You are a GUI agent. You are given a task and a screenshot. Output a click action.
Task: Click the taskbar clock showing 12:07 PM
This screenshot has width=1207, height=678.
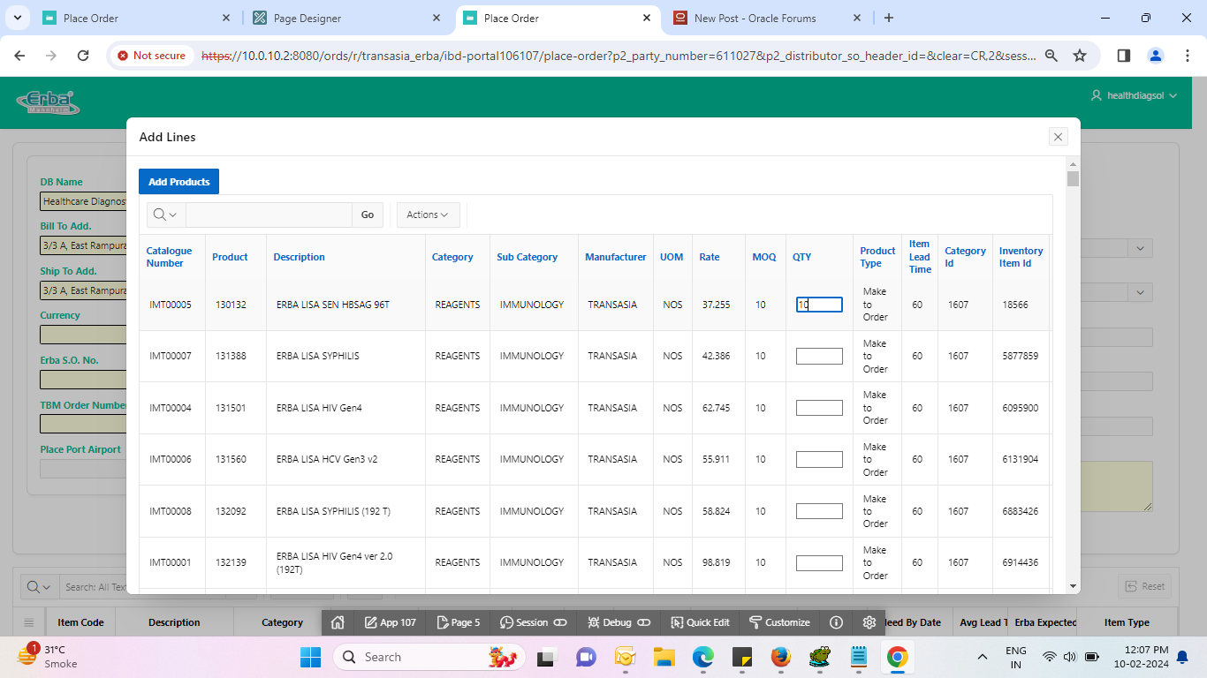[1141, 657]
